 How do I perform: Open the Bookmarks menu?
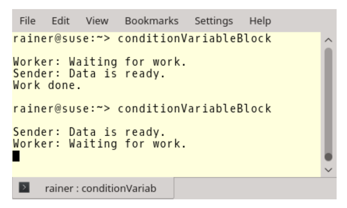(151, 21)
